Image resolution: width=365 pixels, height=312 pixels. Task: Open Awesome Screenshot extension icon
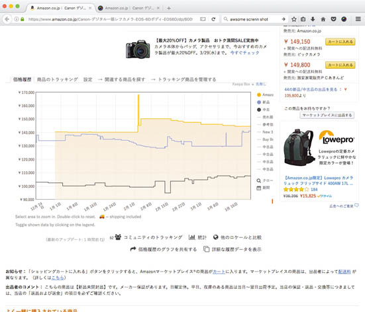344,19
